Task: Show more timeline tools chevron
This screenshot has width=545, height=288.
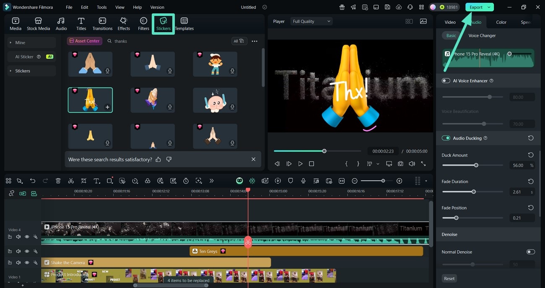Action: pyautogui.click(x=211, y=181)
